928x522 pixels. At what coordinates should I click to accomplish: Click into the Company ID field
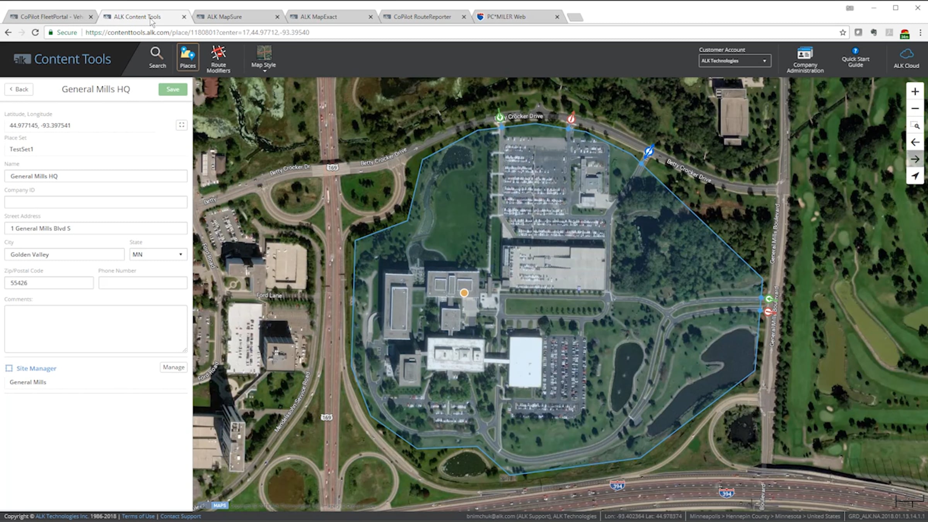pyautogui.click(x=96, y=202)
